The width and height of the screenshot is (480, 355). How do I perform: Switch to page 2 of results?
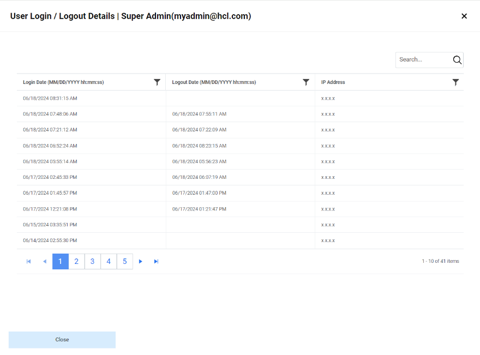[76, 262]
